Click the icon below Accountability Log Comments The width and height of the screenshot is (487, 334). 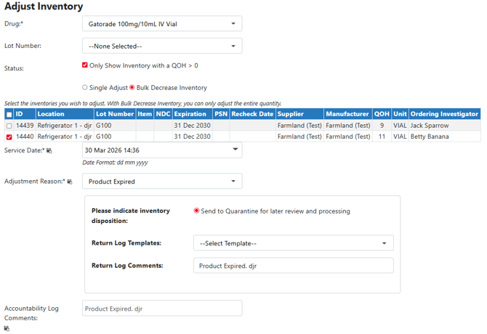click(x=7, y=328)
